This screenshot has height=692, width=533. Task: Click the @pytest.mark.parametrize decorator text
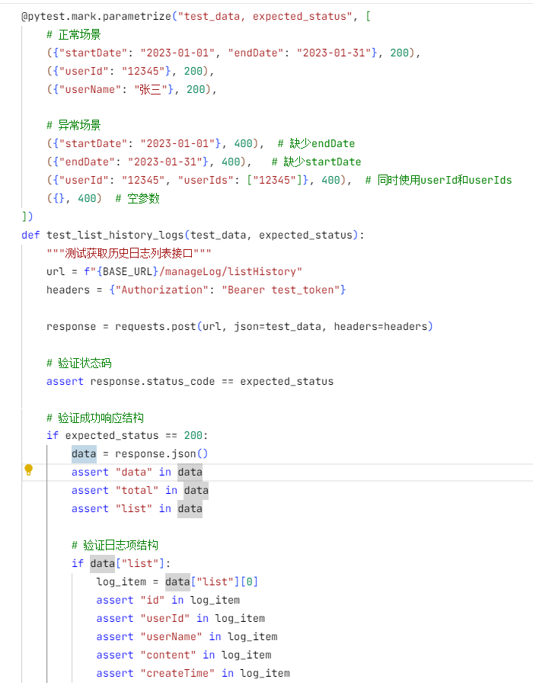[x=97, y=16]
